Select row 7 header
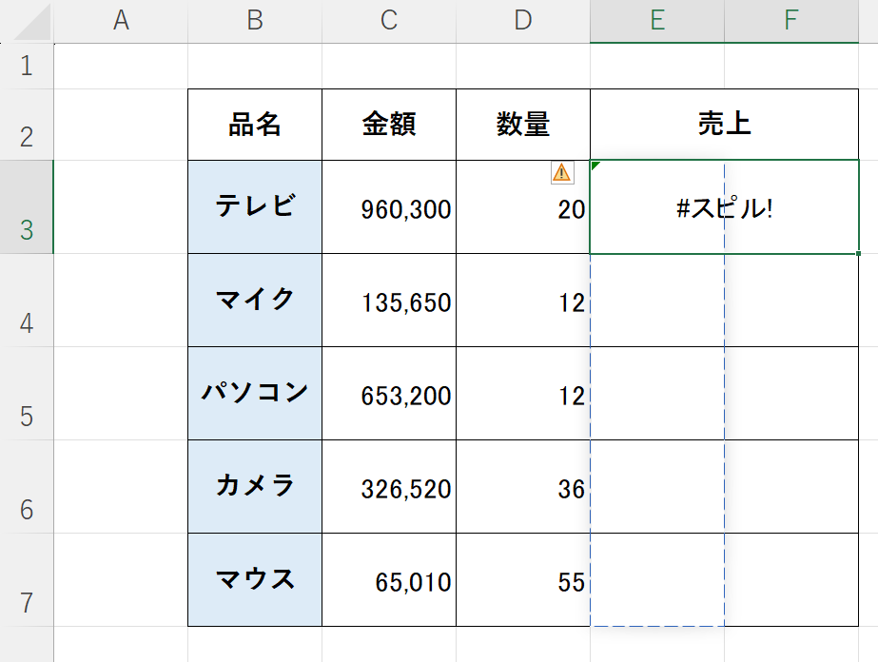This screenshot has width=878, height=662. [27, 580]
